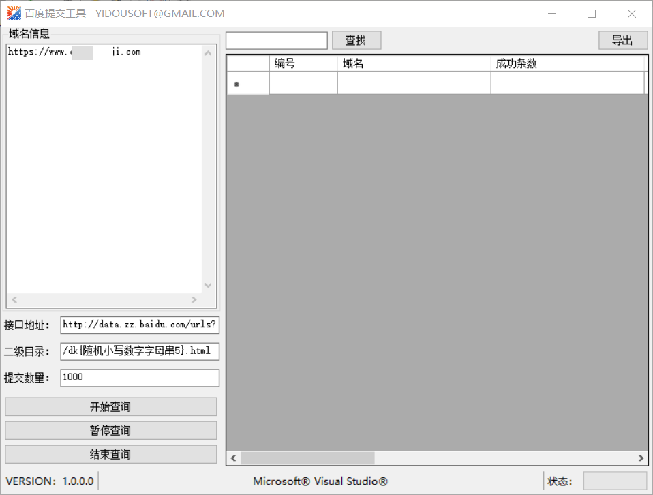The image size is (653, 495).
Task: Click the 状态 status label
Action: pos(560,481)
